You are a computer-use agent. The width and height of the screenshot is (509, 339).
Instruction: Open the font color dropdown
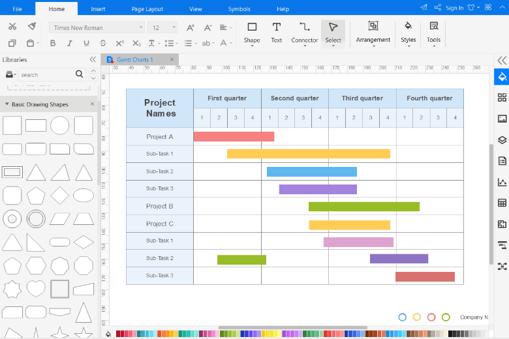(x=226, y=43)
